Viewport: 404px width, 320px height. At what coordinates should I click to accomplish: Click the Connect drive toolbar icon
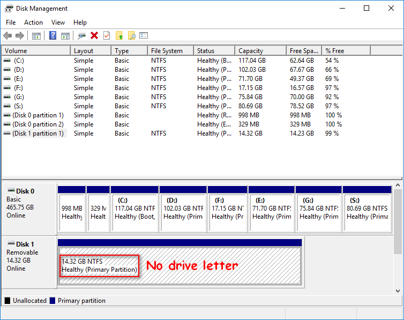tap(81, 35)
